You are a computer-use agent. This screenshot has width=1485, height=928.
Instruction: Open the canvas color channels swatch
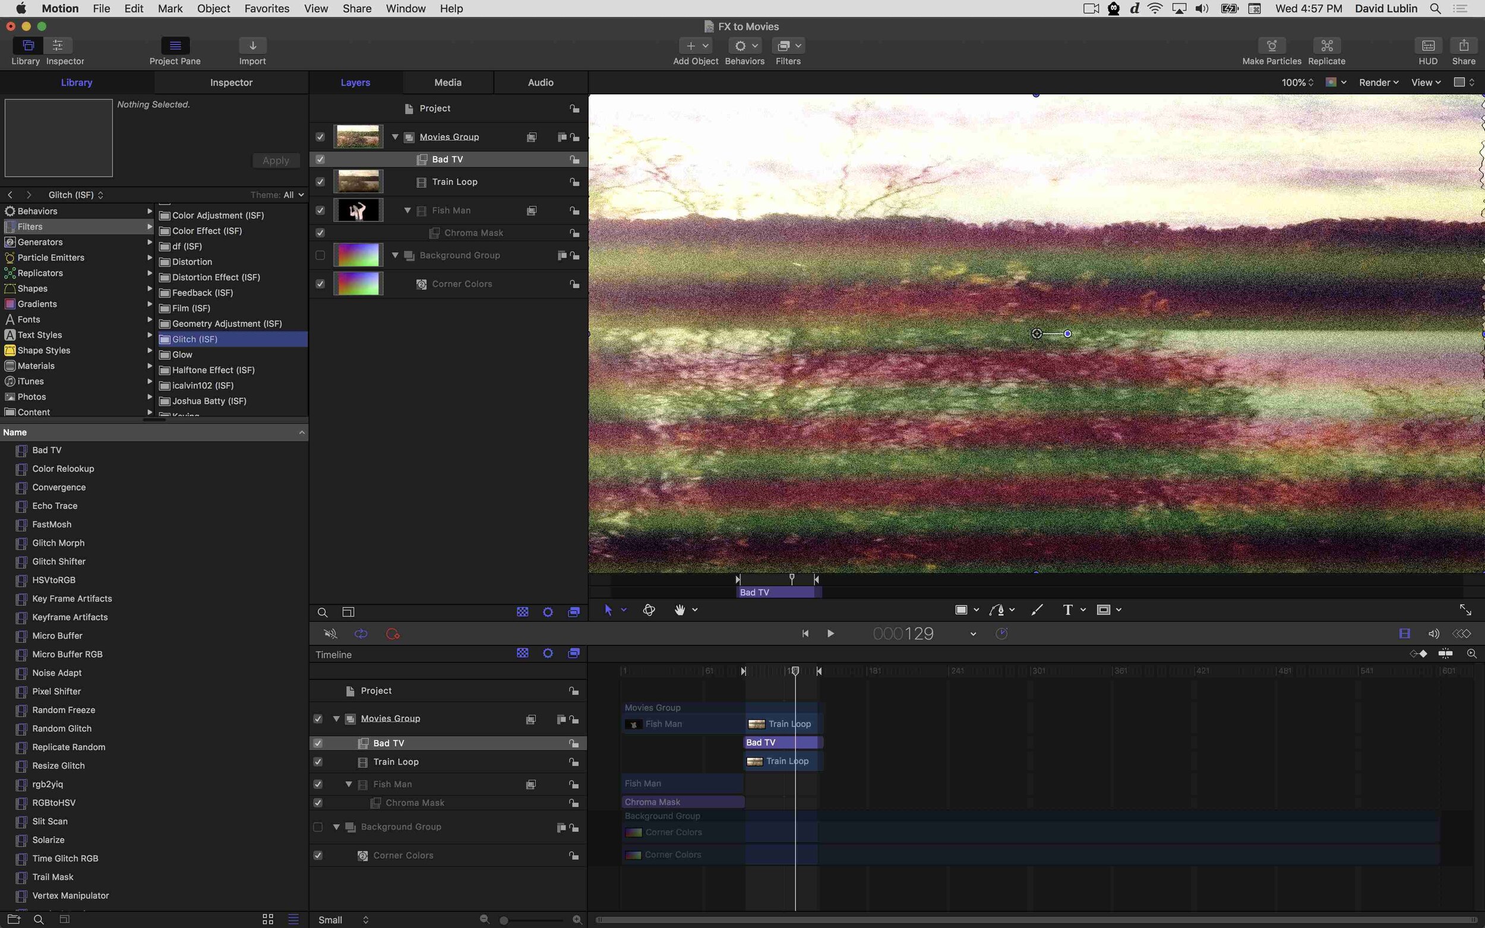coord(1335,83)
